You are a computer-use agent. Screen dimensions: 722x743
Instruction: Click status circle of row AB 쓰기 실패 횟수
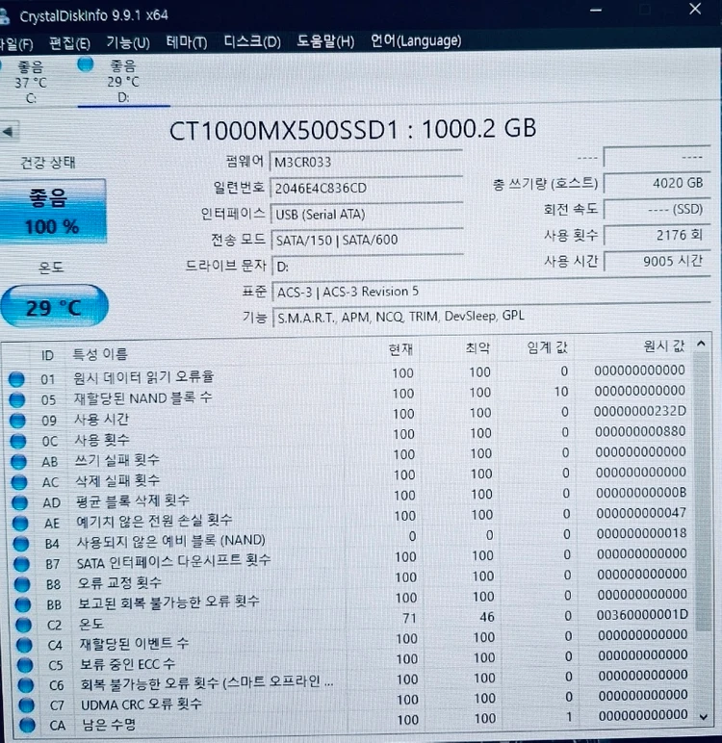tap(18, 462)
